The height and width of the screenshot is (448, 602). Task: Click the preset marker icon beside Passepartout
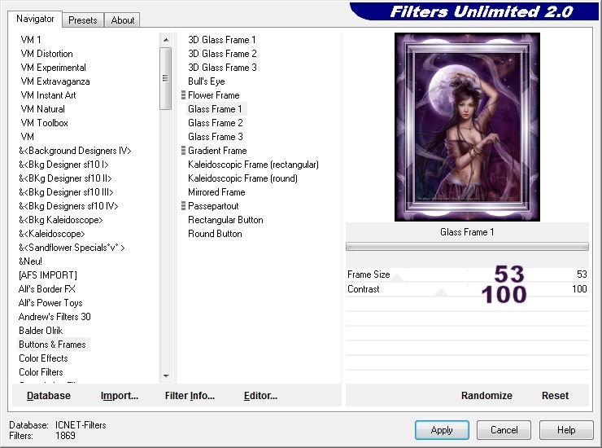click(183, 206)
